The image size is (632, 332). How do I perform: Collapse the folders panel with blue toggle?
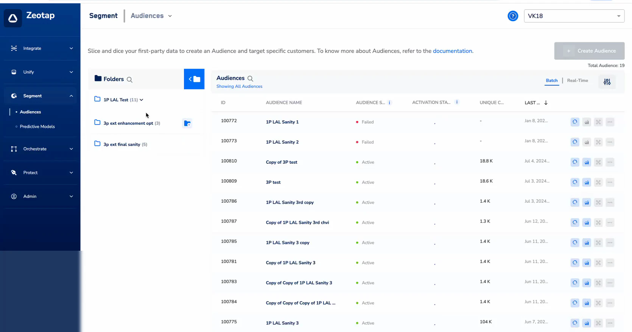click(194, 79)
